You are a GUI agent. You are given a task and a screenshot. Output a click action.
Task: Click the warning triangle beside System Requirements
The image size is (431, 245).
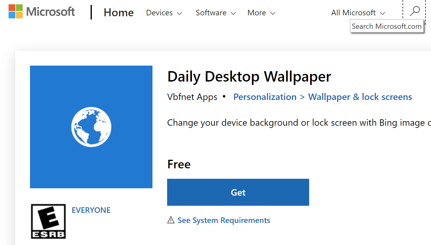point(171,220)
